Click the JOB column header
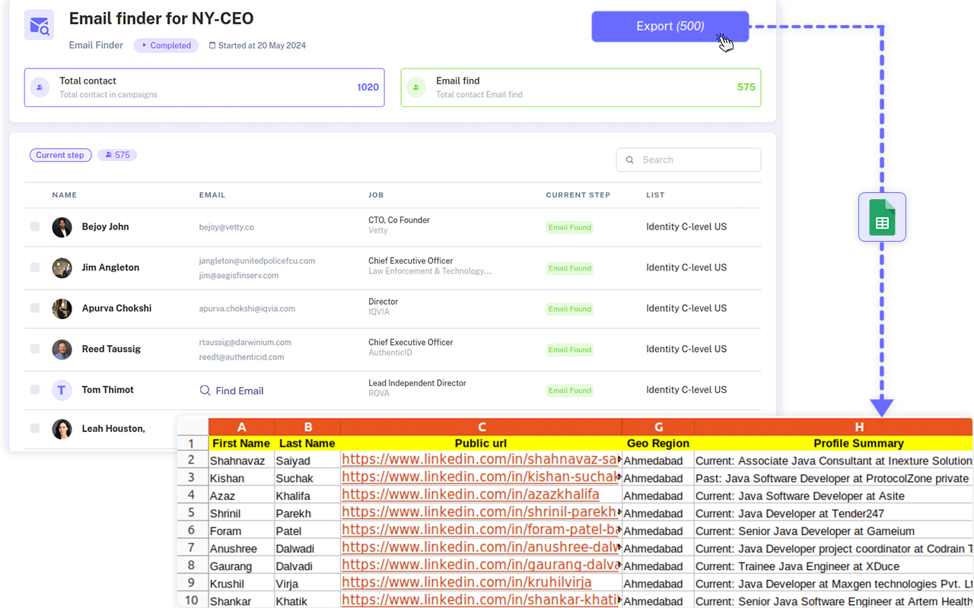Viewport: 974px width, 608px height. [376, 195]
